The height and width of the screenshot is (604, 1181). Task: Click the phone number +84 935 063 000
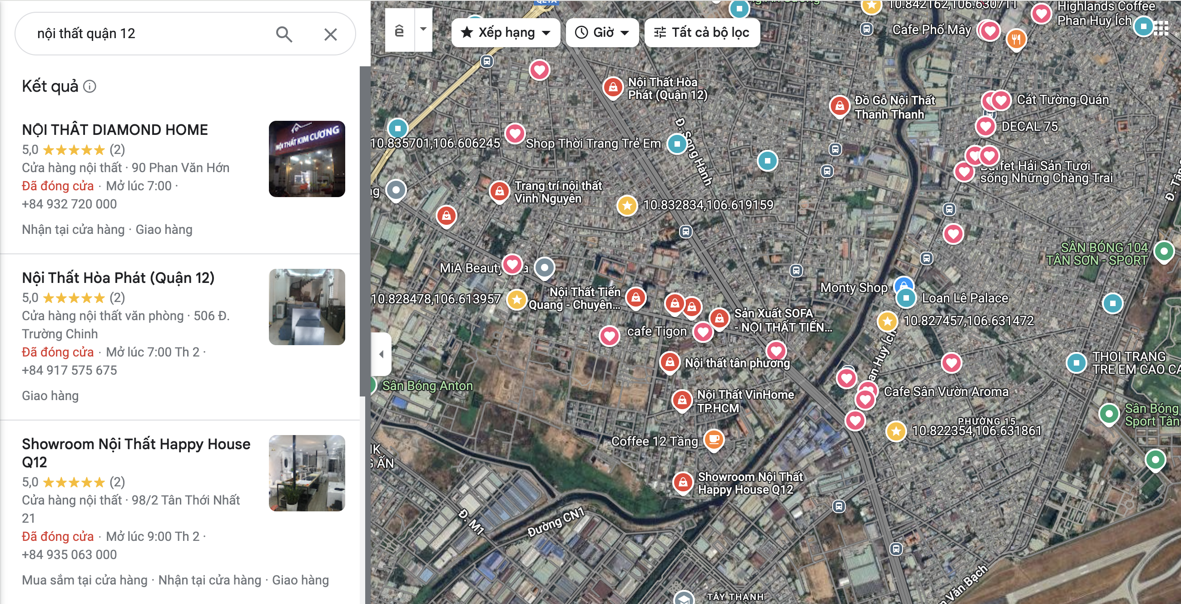(69, 554)
